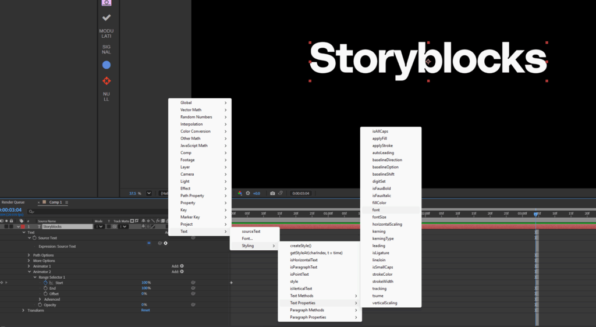Click the checkmark icon in the side panel
The height and width of the screenshot is (327, 596).
tap(107, 17)
